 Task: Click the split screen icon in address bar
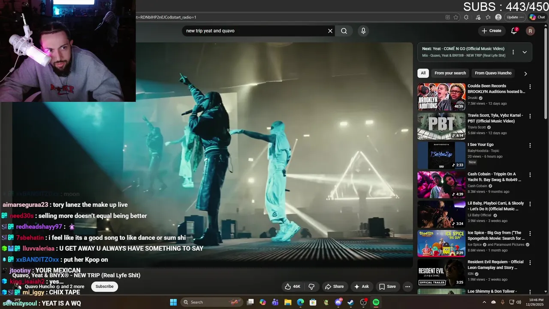[x=448, y=17]
